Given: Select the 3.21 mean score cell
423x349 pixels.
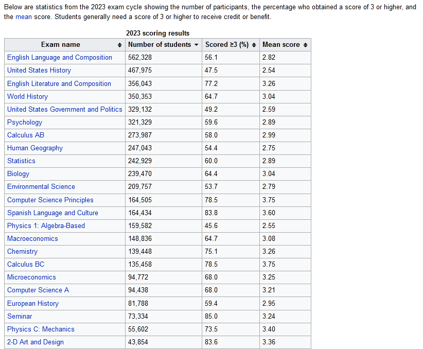Looking at the screenshot, I should 285,290.
